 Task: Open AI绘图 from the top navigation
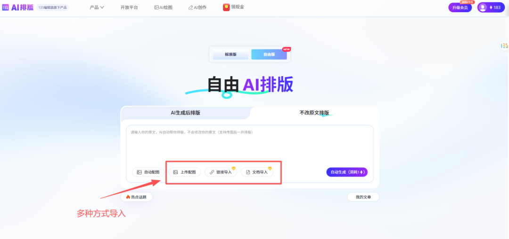tap(163, 8)
